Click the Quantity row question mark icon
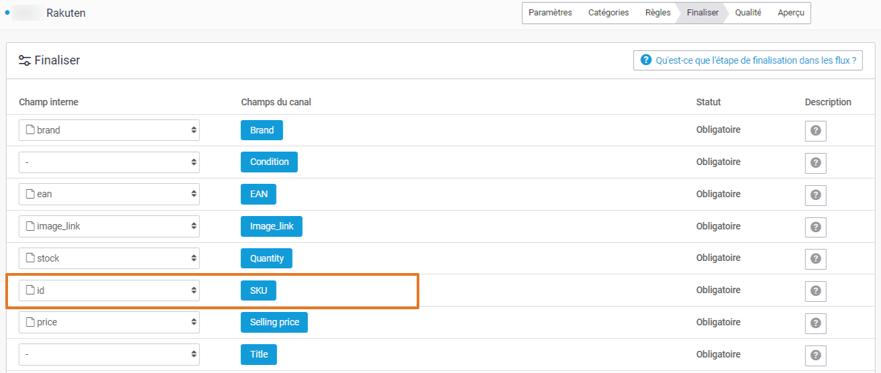 pyautogui.click(x=815, y=259)
